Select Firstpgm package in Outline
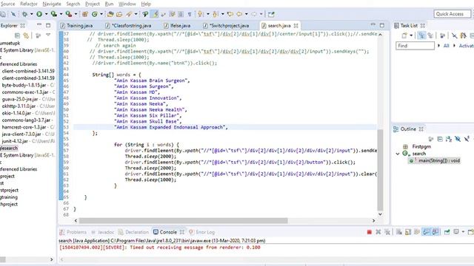474x266 pixels. (417, 146)
